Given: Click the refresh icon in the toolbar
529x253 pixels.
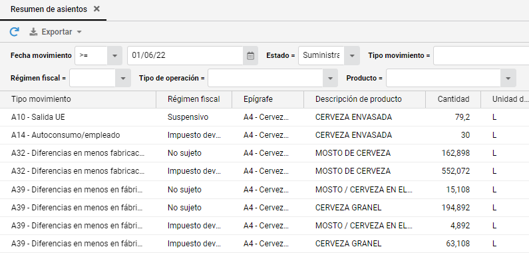Looking at the screenshot, I should coord(14,32).
